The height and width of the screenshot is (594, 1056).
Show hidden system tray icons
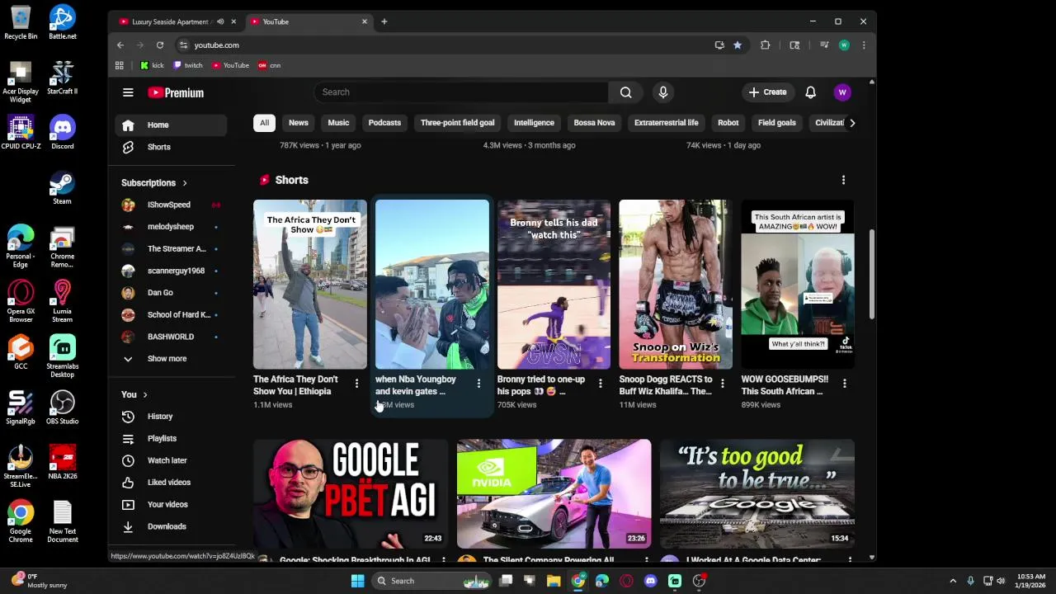953,581
